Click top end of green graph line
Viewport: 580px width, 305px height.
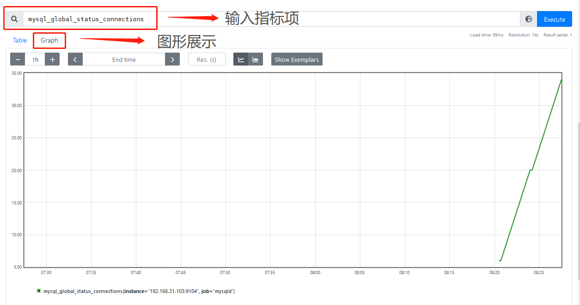[x=561, y=80]
